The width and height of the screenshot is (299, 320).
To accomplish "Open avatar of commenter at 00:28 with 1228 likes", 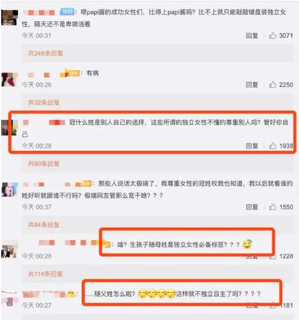I will [x=9, y=251].
